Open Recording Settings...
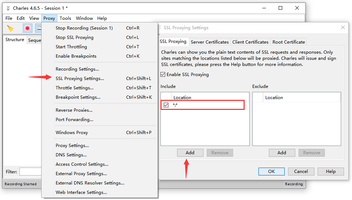This screenshot has height=200, width=352. pyautogui.click(x=100, y=69)
